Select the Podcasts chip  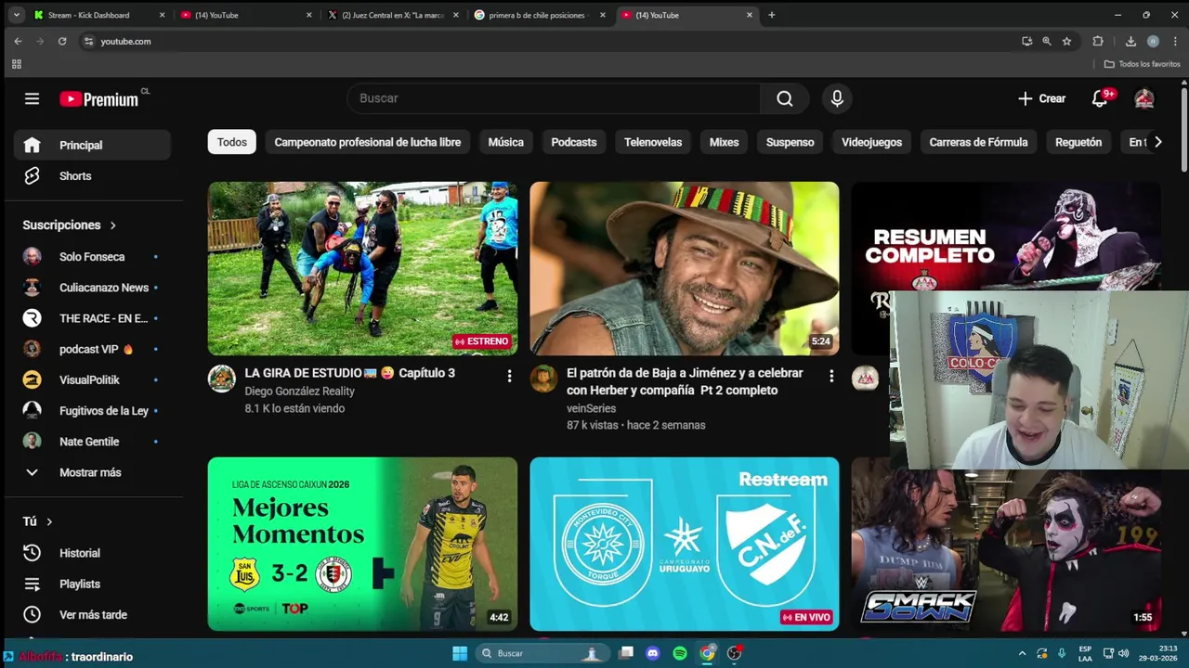coord(574,142)
